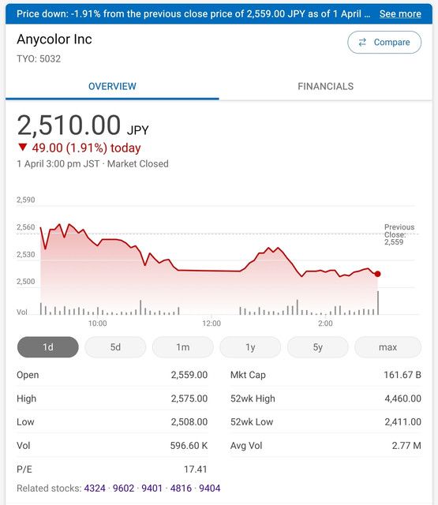Show the max range chart

click(x=387, y=347)
